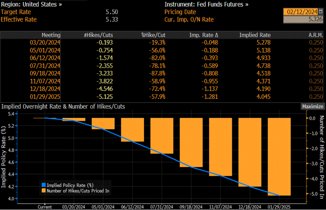The image size is (326, 210).
Task: Open the calendar icon beside Pricing Date
Action: click(321, 12)
